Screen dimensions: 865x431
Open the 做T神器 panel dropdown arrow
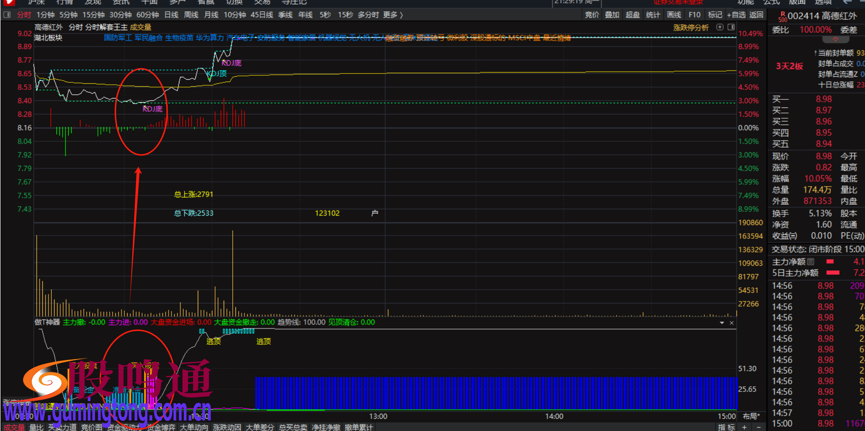[x=722, y=323]
